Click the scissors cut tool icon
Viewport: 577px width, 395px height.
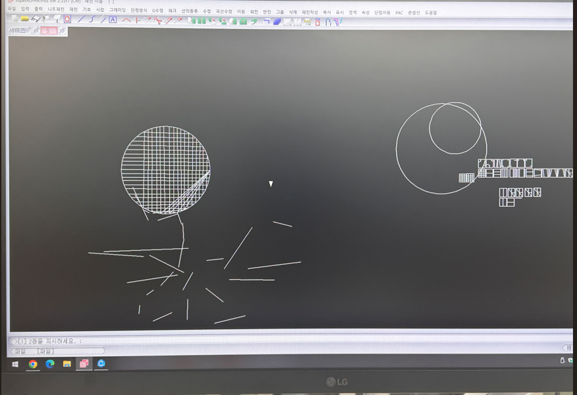click(158, 20)
